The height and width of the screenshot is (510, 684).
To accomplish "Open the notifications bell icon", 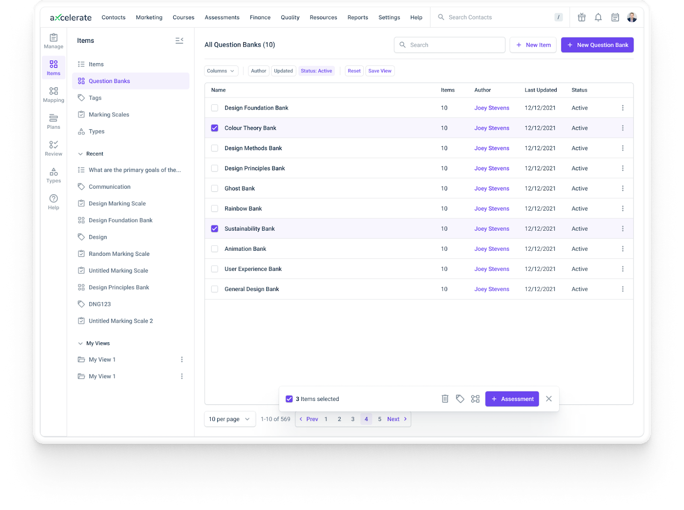I will 598,17.
